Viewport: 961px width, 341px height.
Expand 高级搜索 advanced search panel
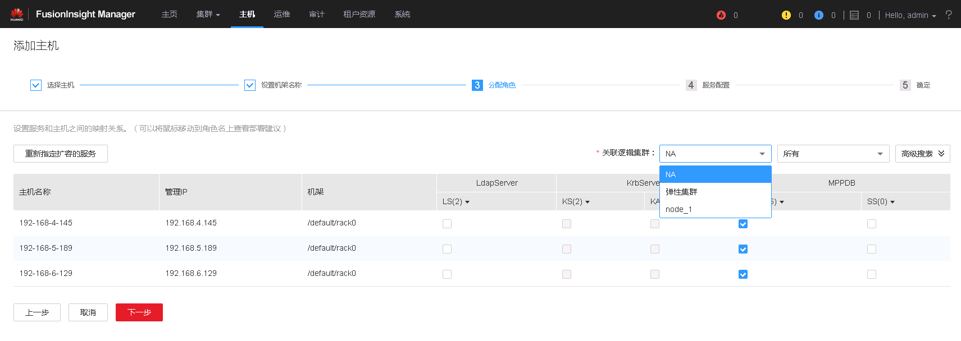pos(922,154)
